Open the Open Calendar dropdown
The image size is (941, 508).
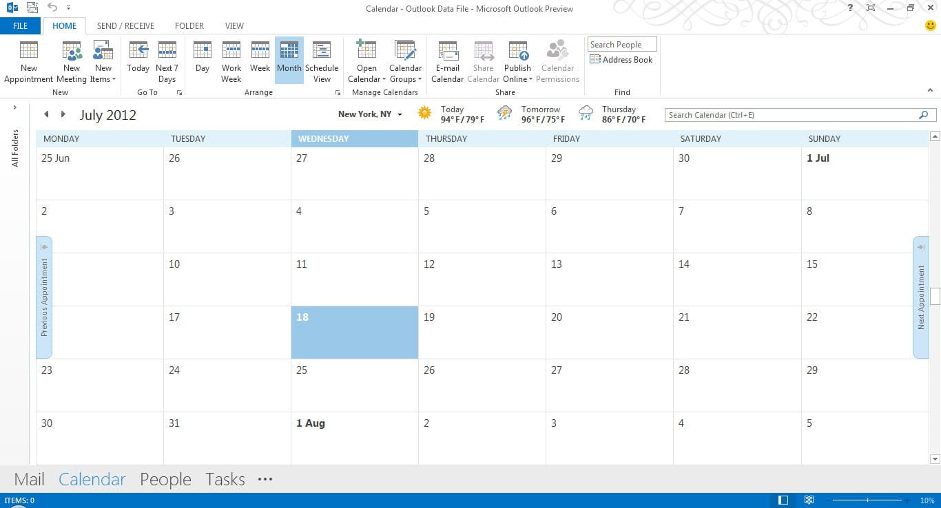pyautogui.click(x=366, y=61)
